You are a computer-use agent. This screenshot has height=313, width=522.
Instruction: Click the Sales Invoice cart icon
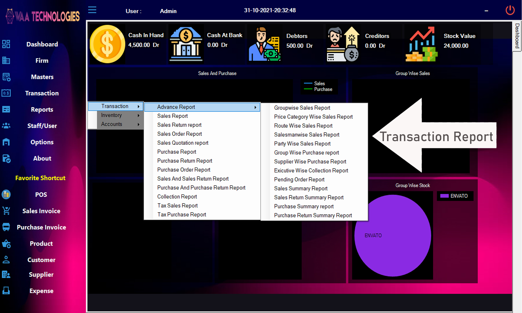point(6,211)
